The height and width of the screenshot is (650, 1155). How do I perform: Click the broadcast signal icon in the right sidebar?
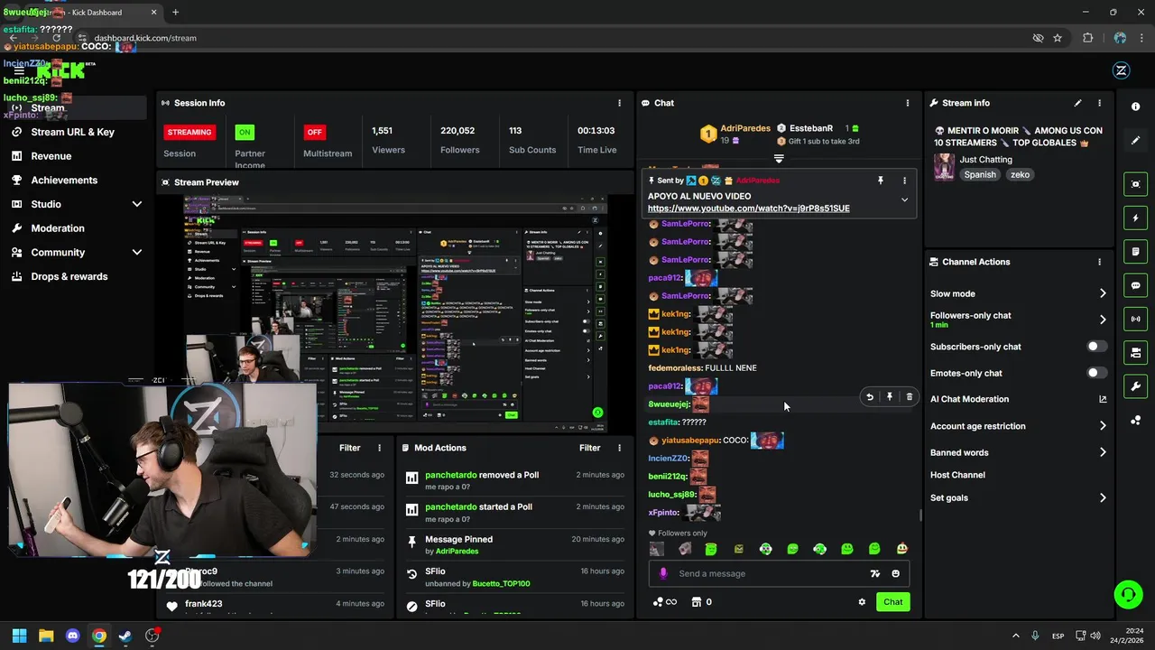(1135, 319)
